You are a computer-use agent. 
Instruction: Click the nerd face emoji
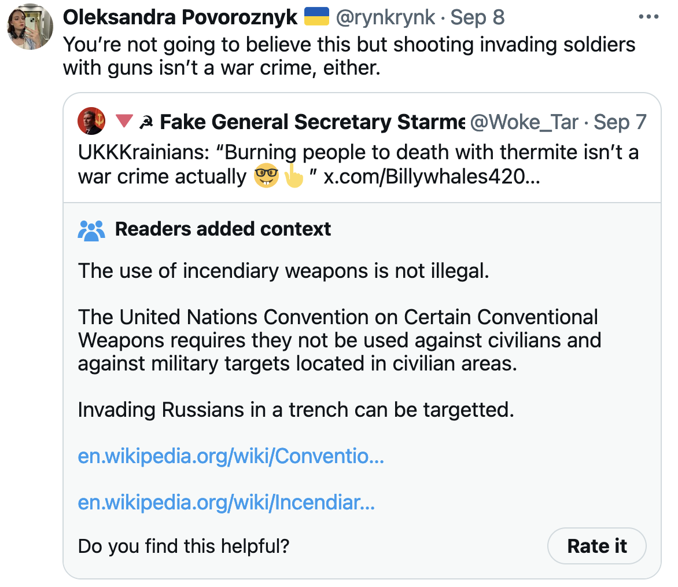[265, 176]
